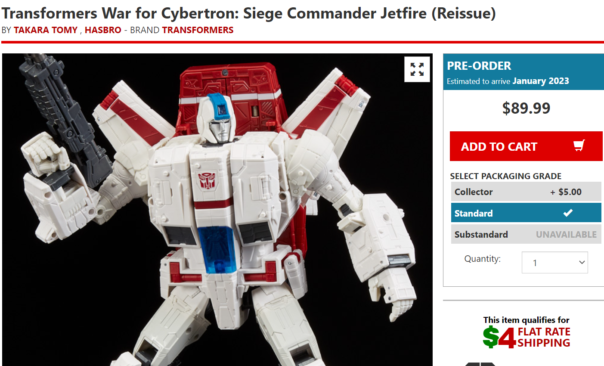Click the Autobot emblem on Jetfire's chest
604x366 pixels.
pyautogui.click(x=207, y=181)
